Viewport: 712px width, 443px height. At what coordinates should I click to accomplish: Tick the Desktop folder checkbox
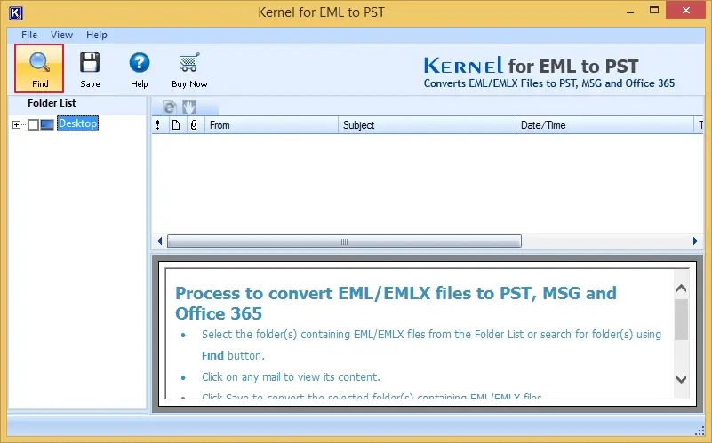pos(33,124)
